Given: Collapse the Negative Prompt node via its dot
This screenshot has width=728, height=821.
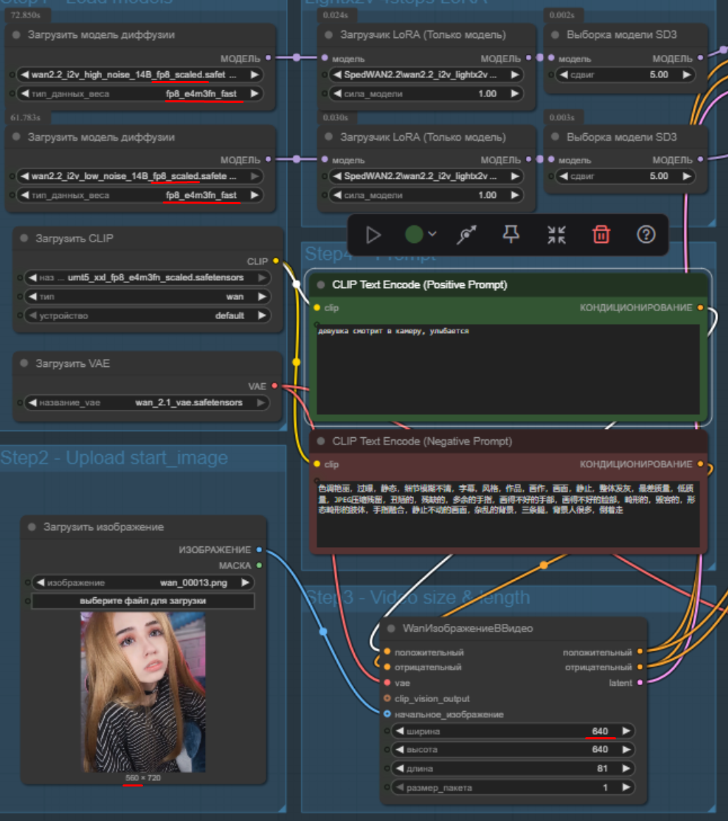Looking at the screenshot, I should click(320, 441).
